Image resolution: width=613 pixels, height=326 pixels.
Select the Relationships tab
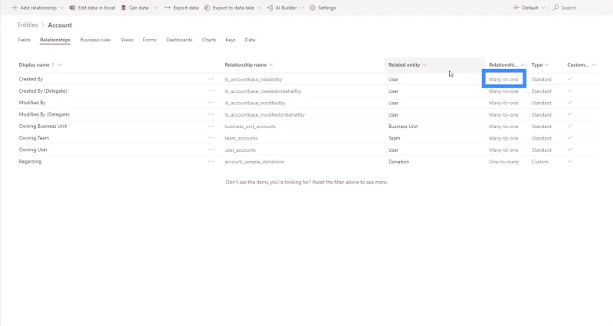tap(55, 40)
